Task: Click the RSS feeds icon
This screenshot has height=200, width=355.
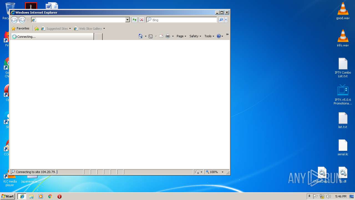Action: click(x=151, y=36)
